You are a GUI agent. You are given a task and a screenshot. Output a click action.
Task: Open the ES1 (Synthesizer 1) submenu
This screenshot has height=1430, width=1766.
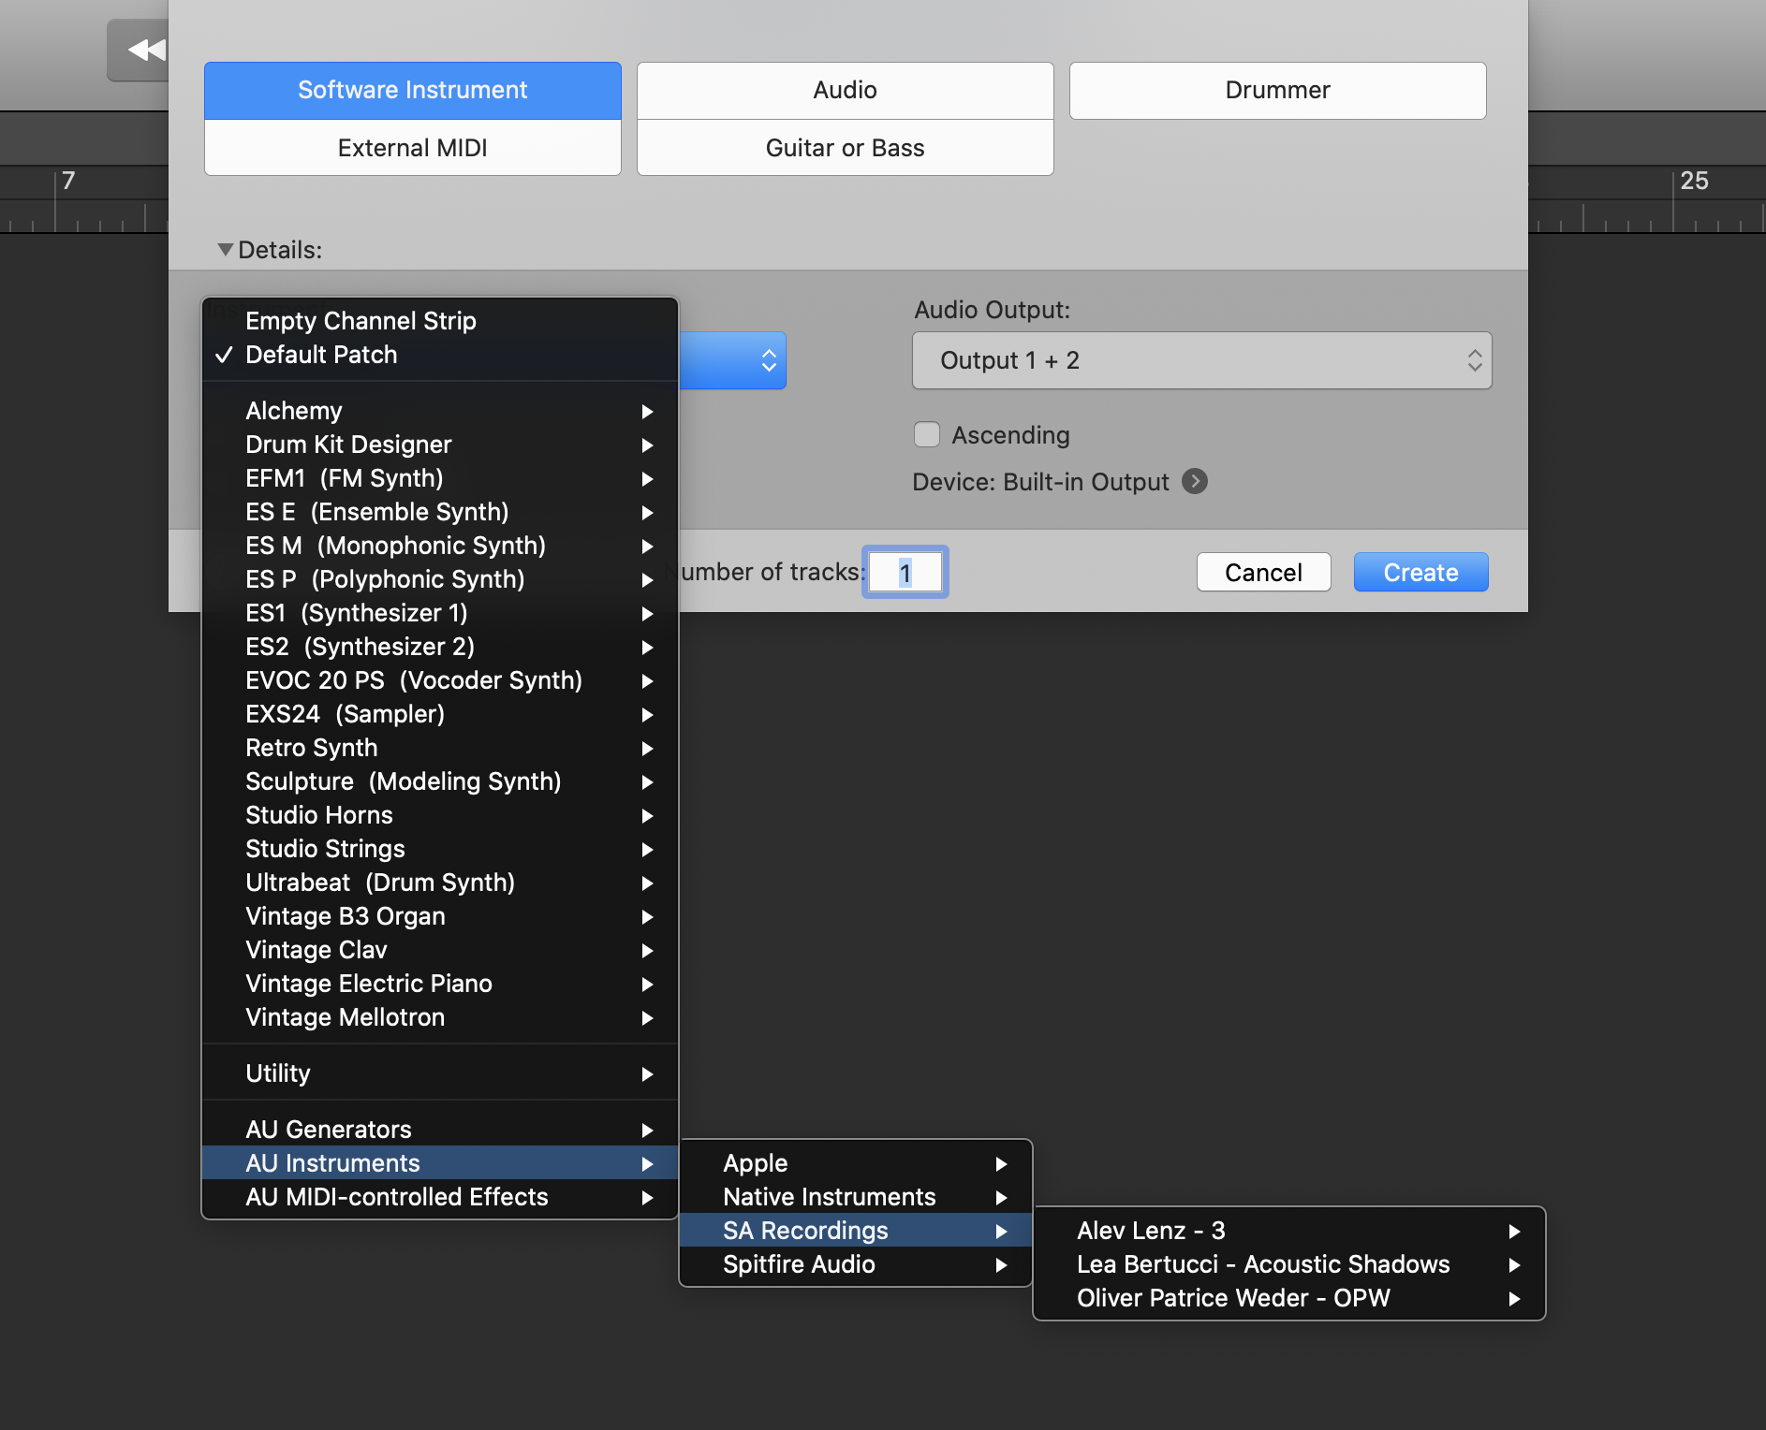[x=439, y=613]
